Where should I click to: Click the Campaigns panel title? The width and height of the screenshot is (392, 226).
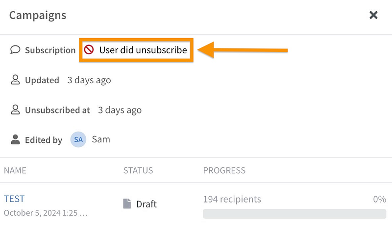click(x=38, y=15)
